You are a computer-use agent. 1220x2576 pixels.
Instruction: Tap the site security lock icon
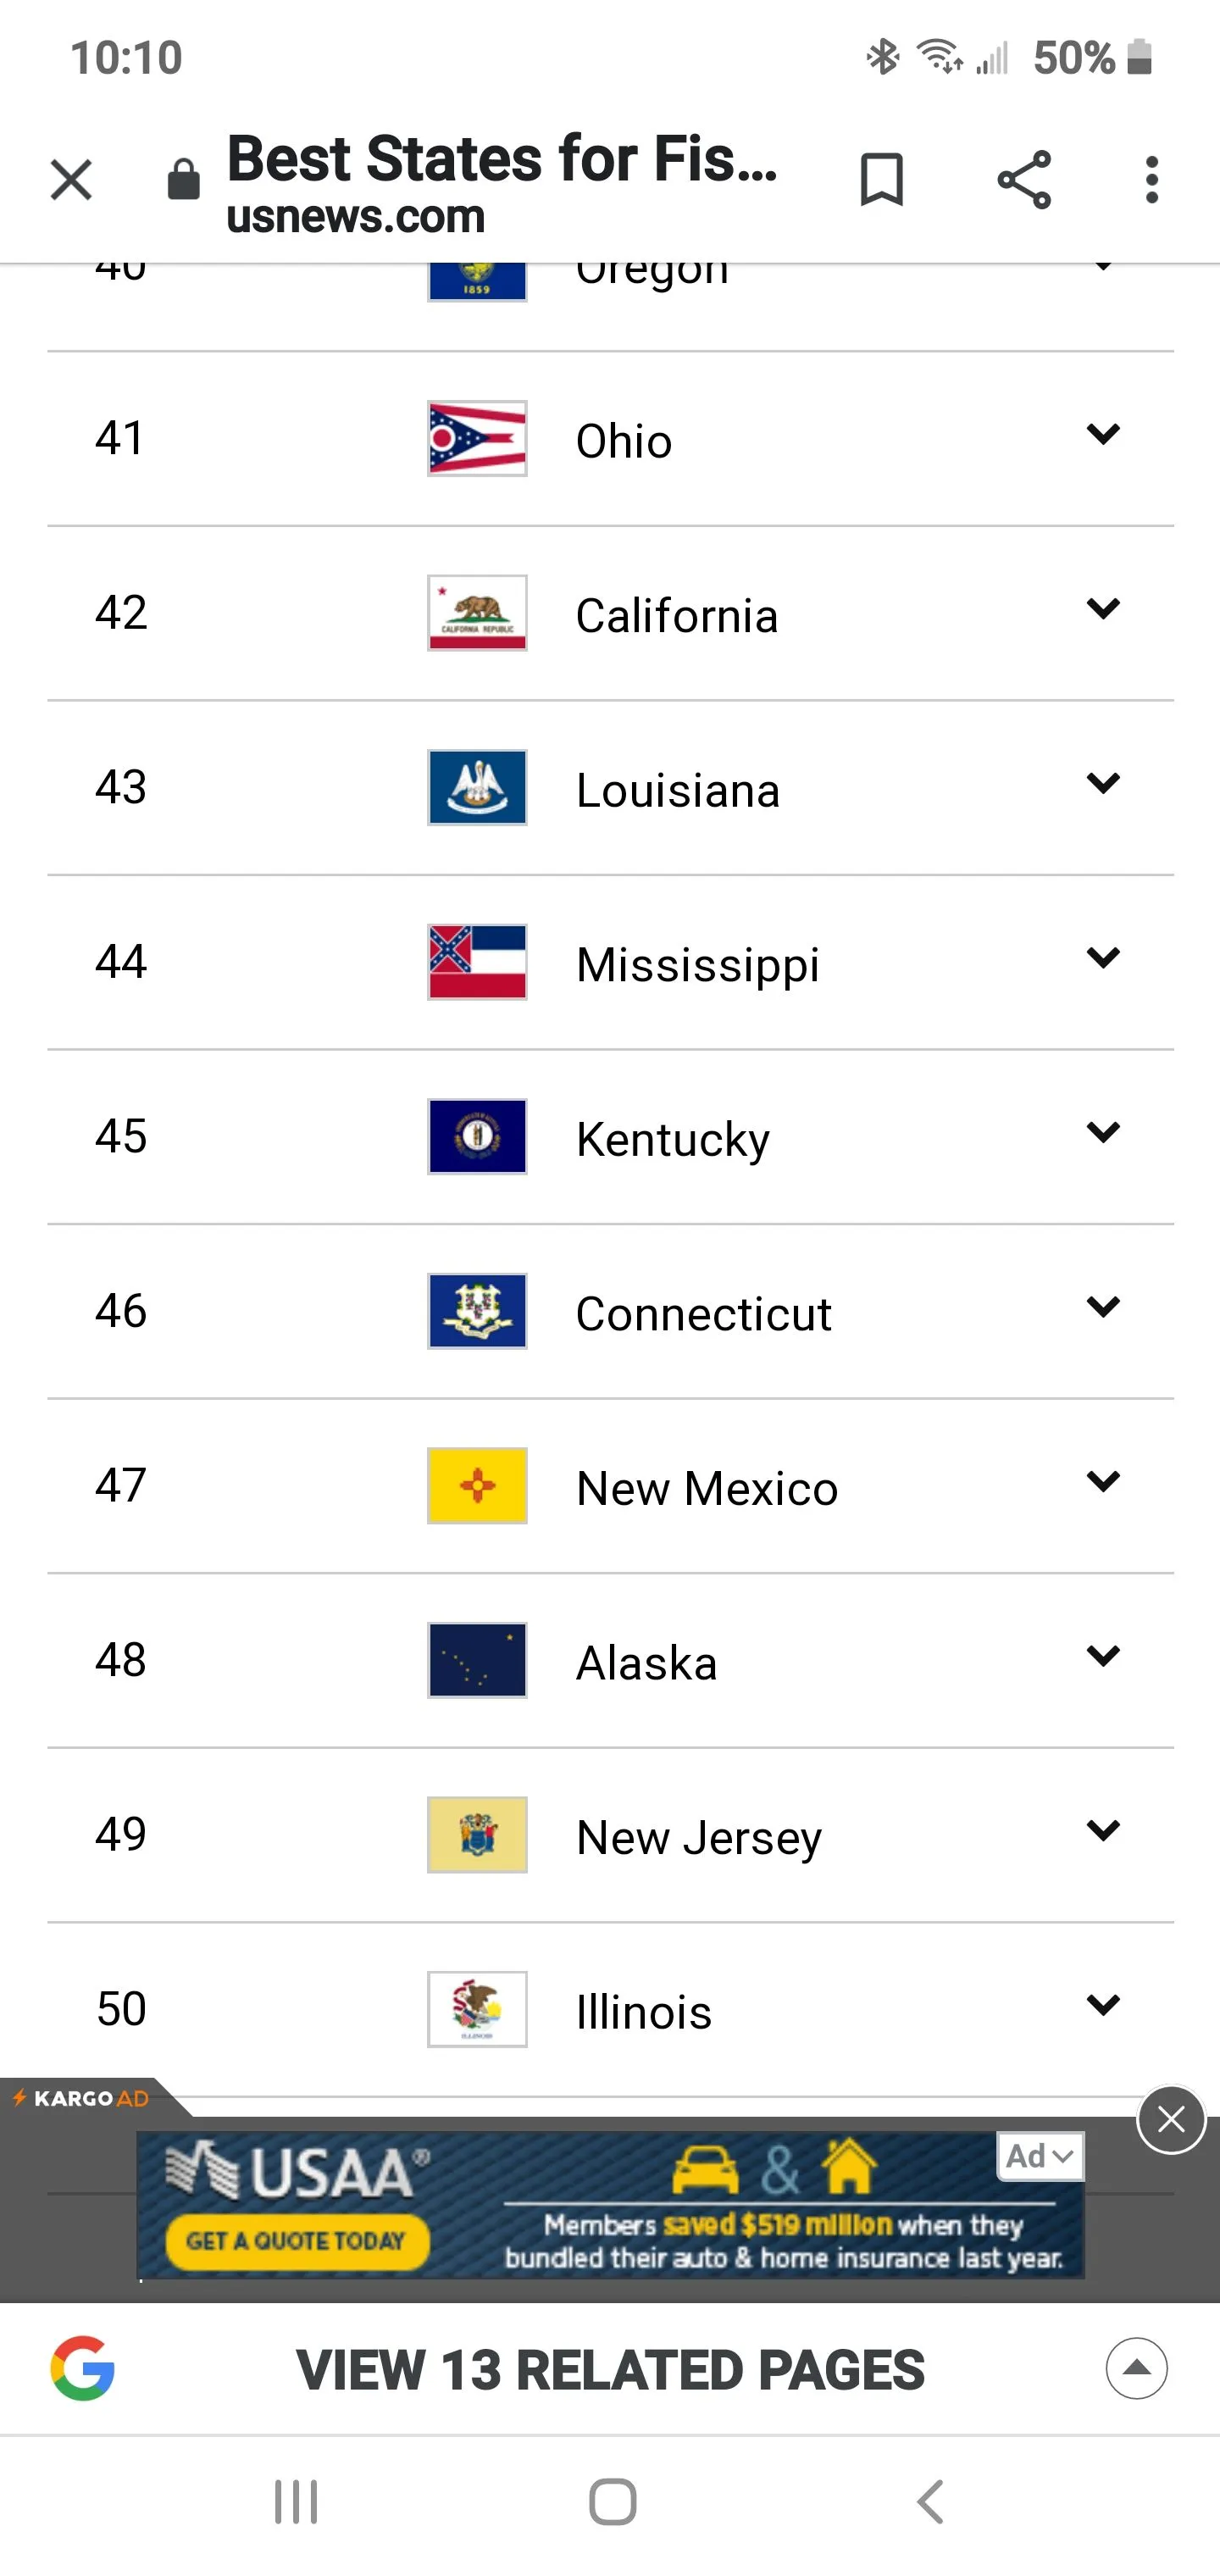(x=184, y=181)
